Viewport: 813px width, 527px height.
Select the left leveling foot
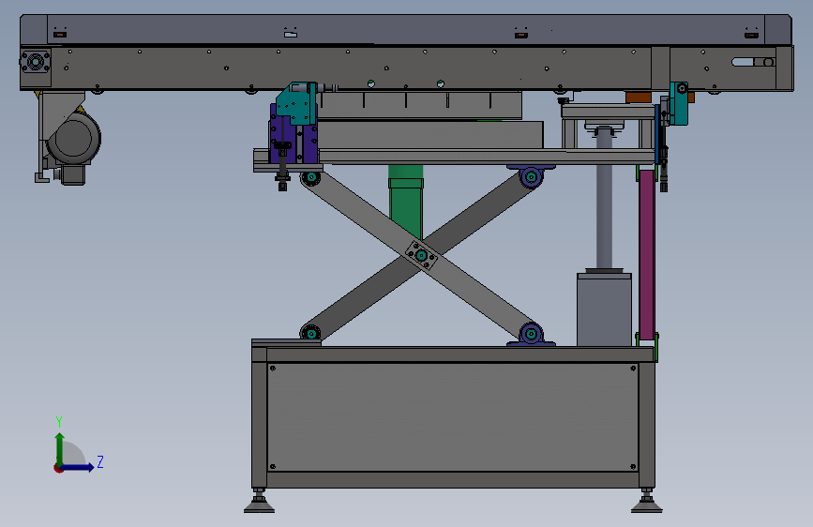[x=259, y=501]
